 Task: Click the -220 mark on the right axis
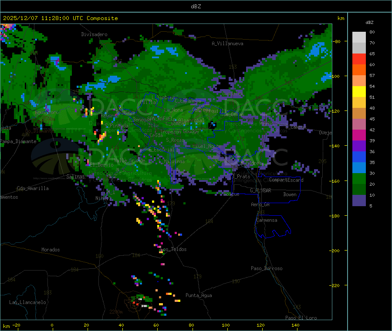click(x=335, y=286)
